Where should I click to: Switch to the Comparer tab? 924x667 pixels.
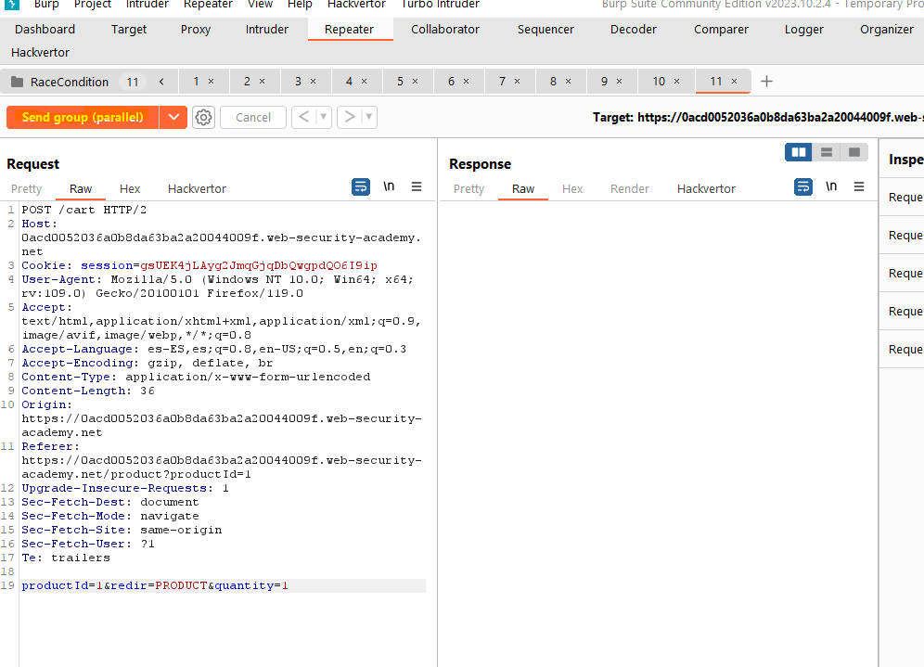(x=721, y=30)
